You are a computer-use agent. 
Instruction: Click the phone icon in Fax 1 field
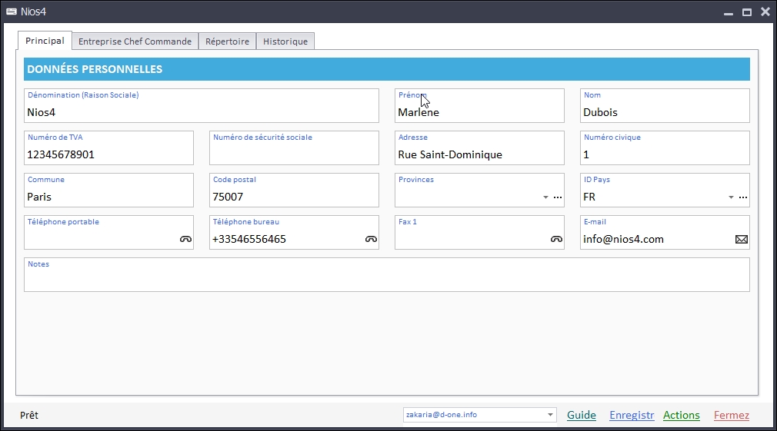[556, 239]
